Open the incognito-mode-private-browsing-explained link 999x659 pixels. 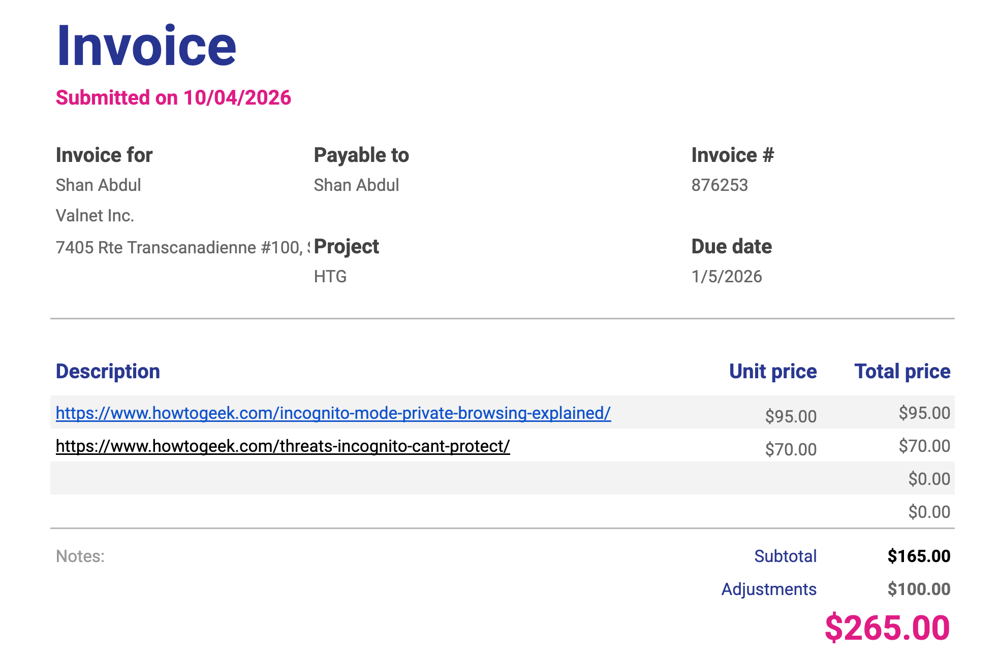pos(333,413)
